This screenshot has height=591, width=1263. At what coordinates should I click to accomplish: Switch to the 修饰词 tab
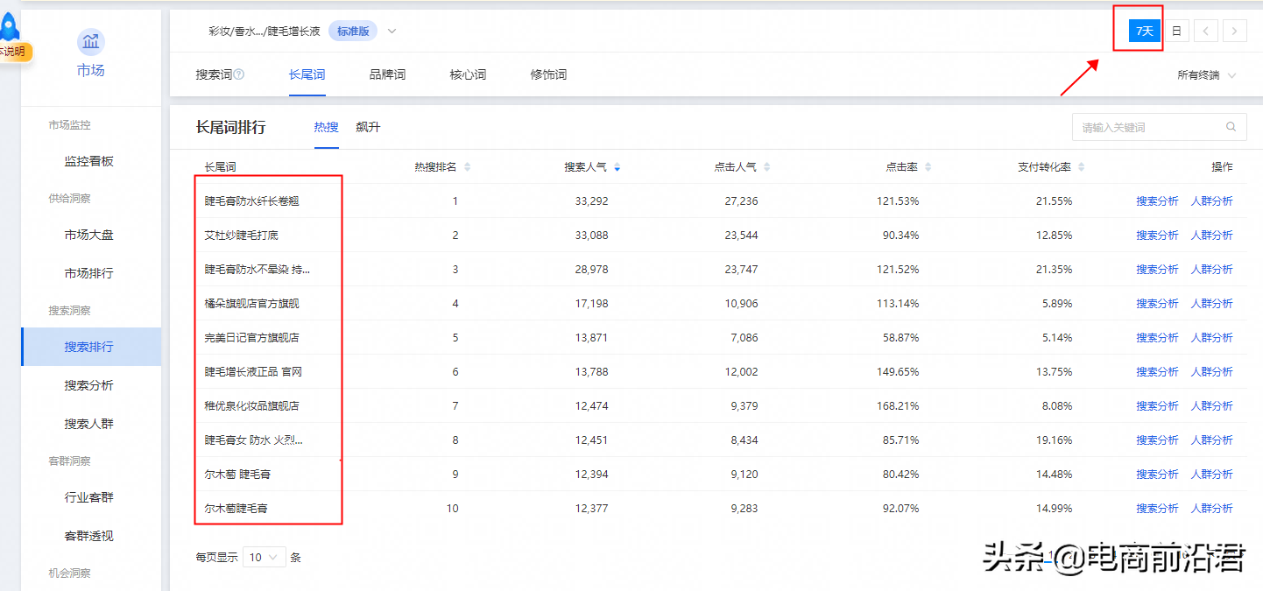[548, 75]
